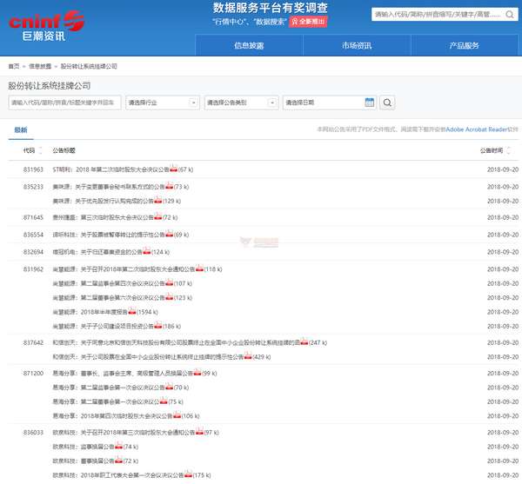Viewport: 522px width, 484px height.
Task: Expand the 请选择公告类别 category dropdown
Action: coord(240,103)
